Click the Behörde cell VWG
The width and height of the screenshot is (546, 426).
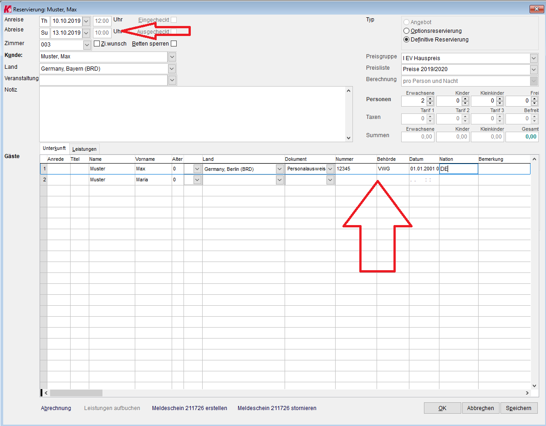393,169
